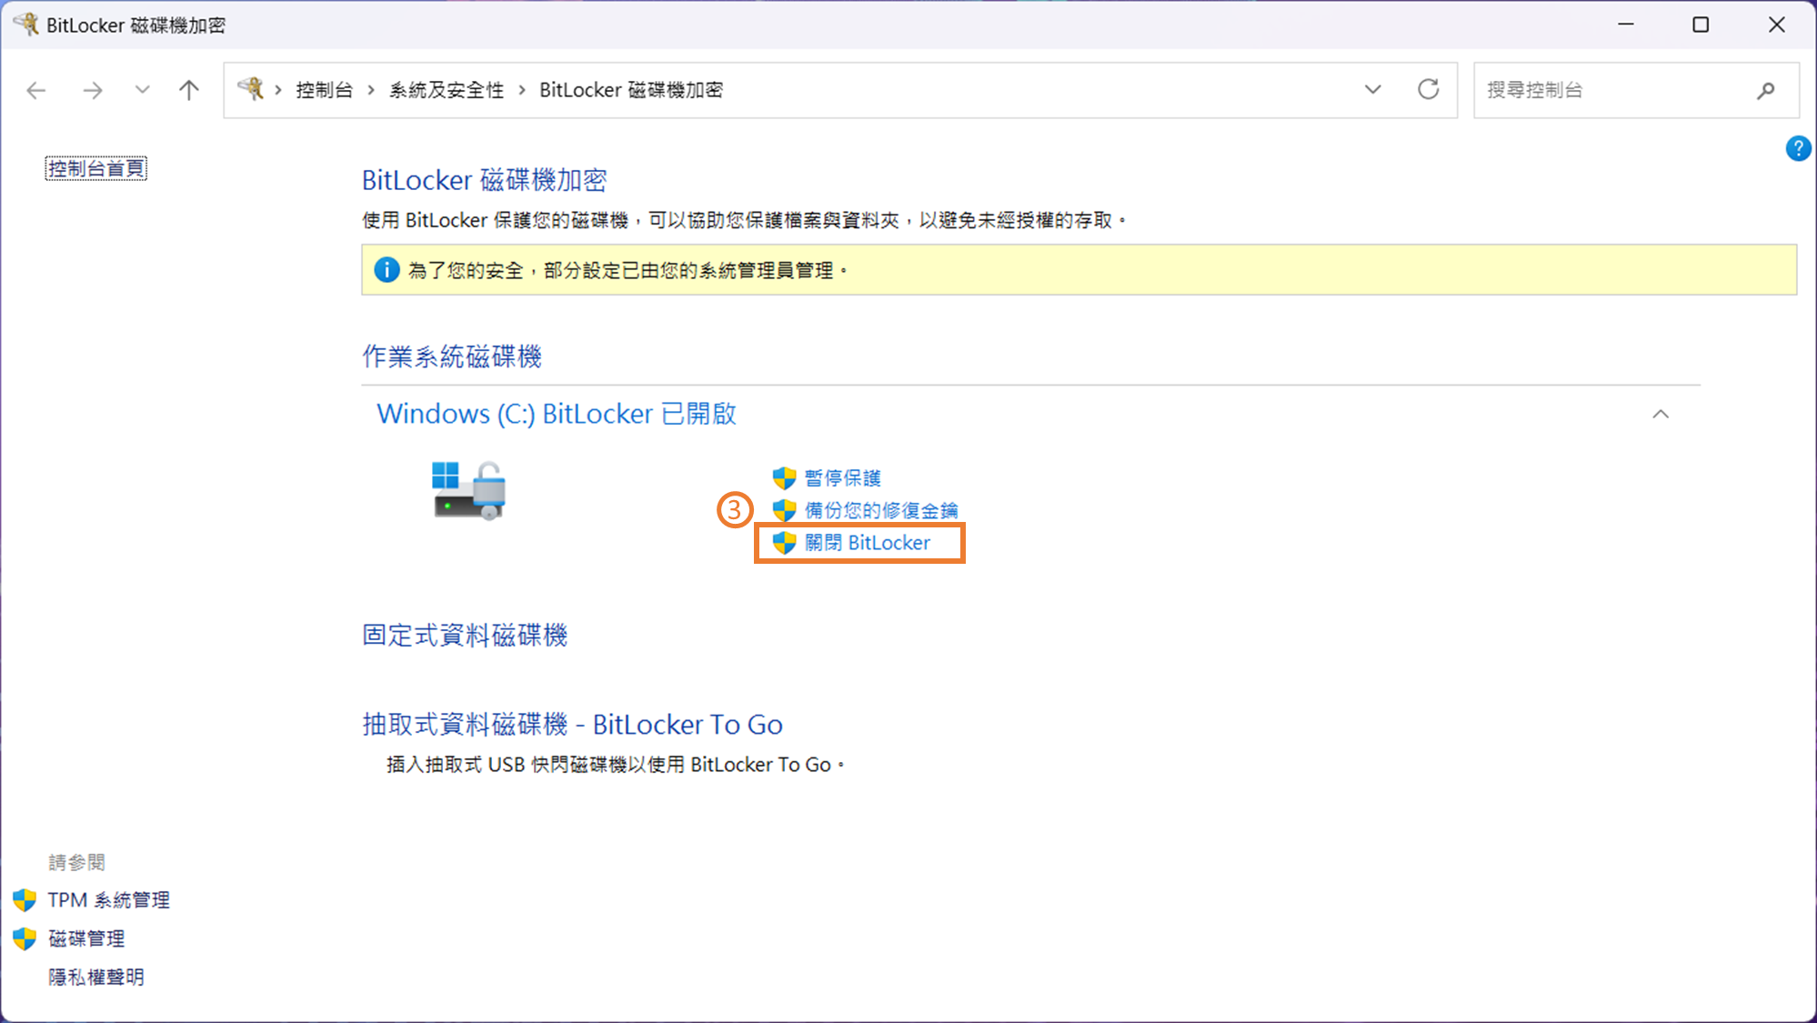The height and width of the screenshot is (1023, 1817).
Task: Click the info icon in yellow banner
Action: click(x=386, y=270)
